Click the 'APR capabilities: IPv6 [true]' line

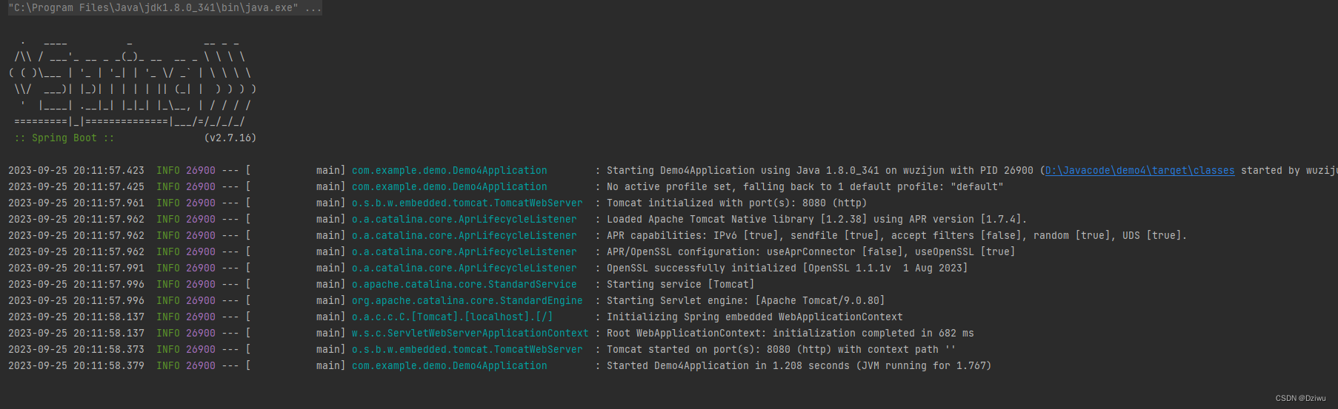(897, 236)
